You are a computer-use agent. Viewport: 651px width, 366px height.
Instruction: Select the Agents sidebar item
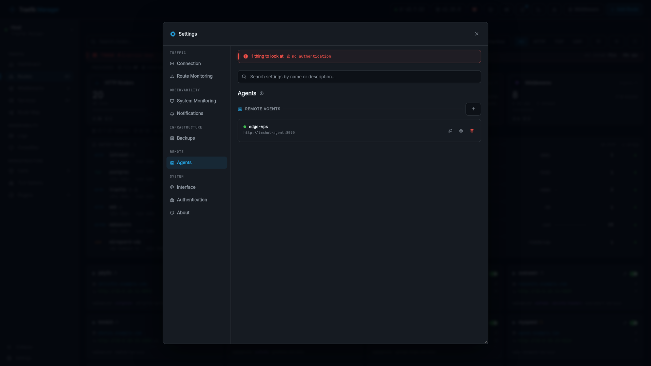(197, 163)
